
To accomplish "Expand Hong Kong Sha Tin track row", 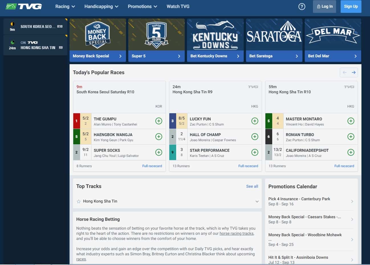I will [x=167, y=201].
